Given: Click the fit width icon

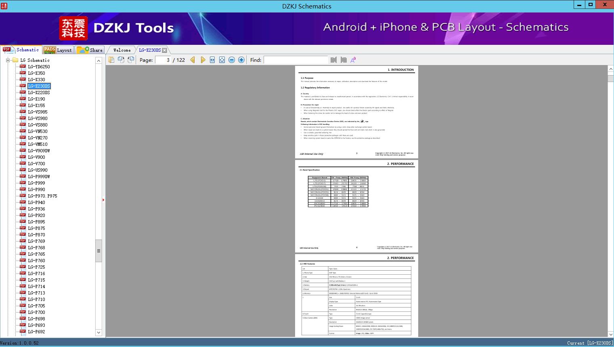Looking at the screenshot, I should coord(212,60).
